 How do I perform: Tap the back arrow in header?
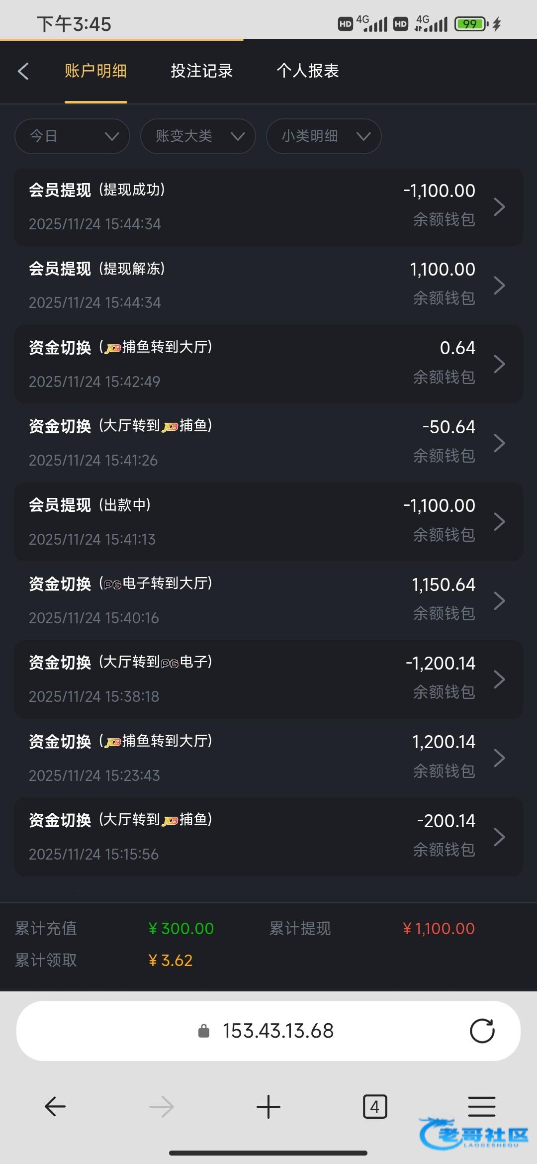point(23,71)
